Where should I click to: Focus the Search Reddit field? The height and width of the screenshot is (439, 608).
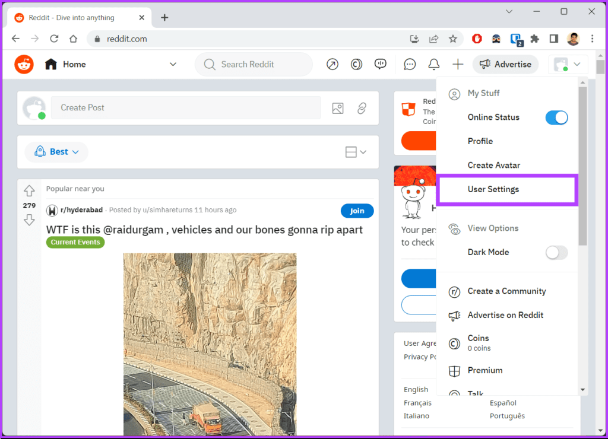[x=254, y=64]
